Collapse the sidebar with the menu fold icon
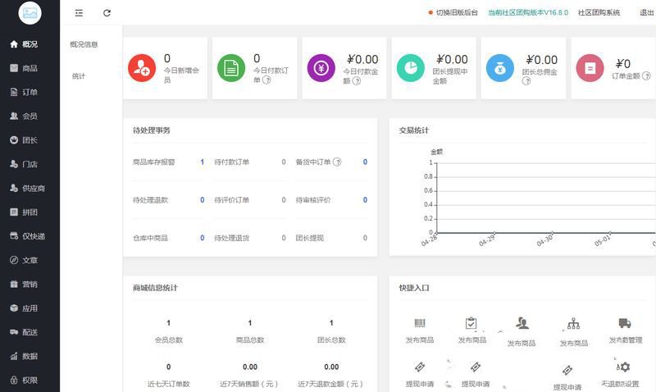 point(79,13)
